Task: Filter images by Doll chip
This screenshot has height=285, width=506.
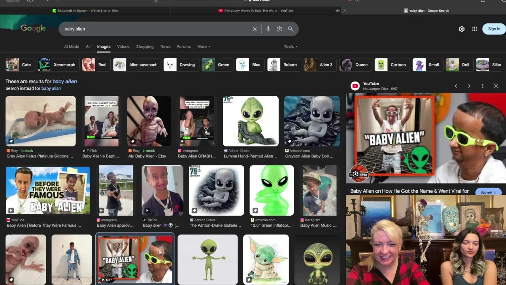Action: pos(459,65)
